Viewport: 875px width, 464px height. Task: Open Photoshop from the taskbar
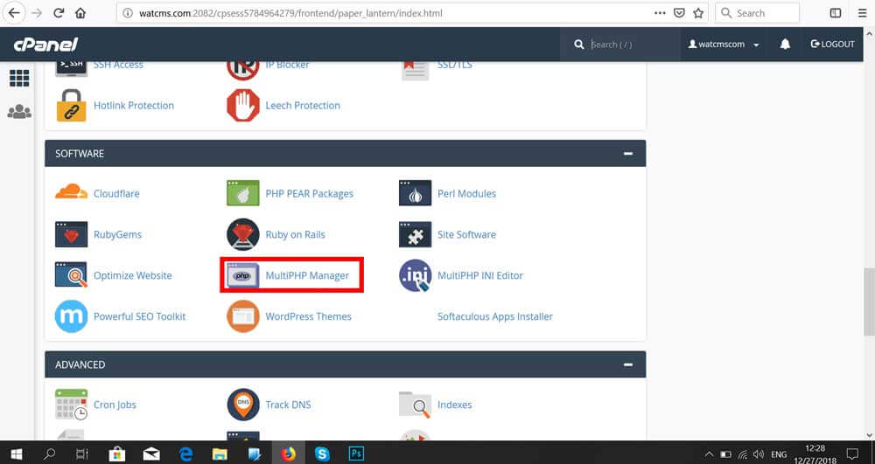356,454
